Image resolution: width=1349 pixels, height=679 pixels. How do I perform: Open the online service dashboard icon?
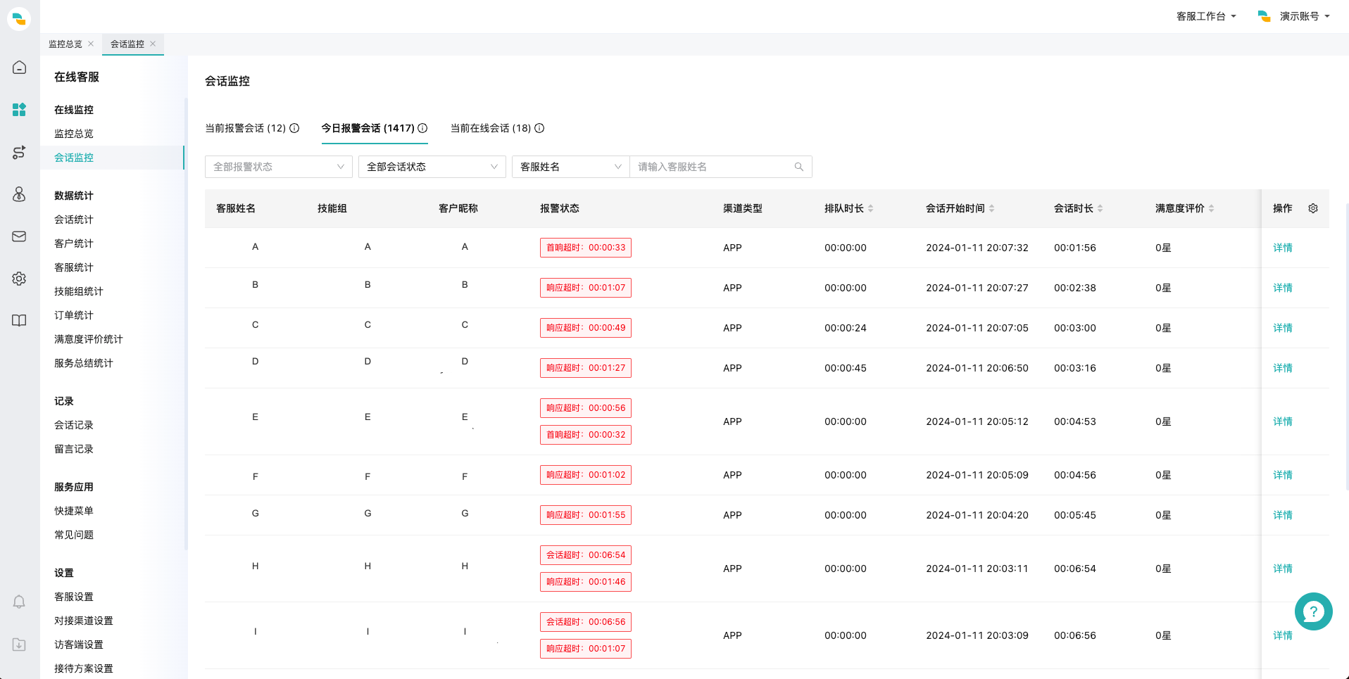pos(19,110)
